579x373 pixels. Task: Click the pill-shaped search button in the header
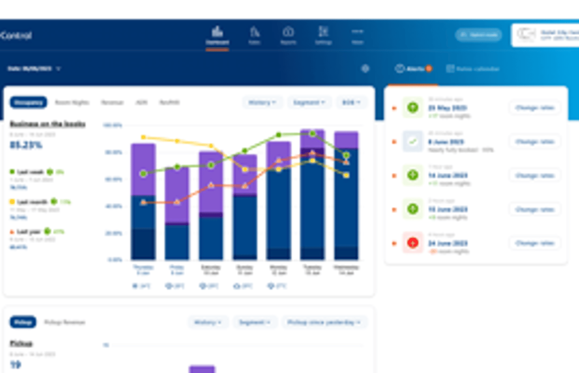pyautogui.click(x=478, y=35)
